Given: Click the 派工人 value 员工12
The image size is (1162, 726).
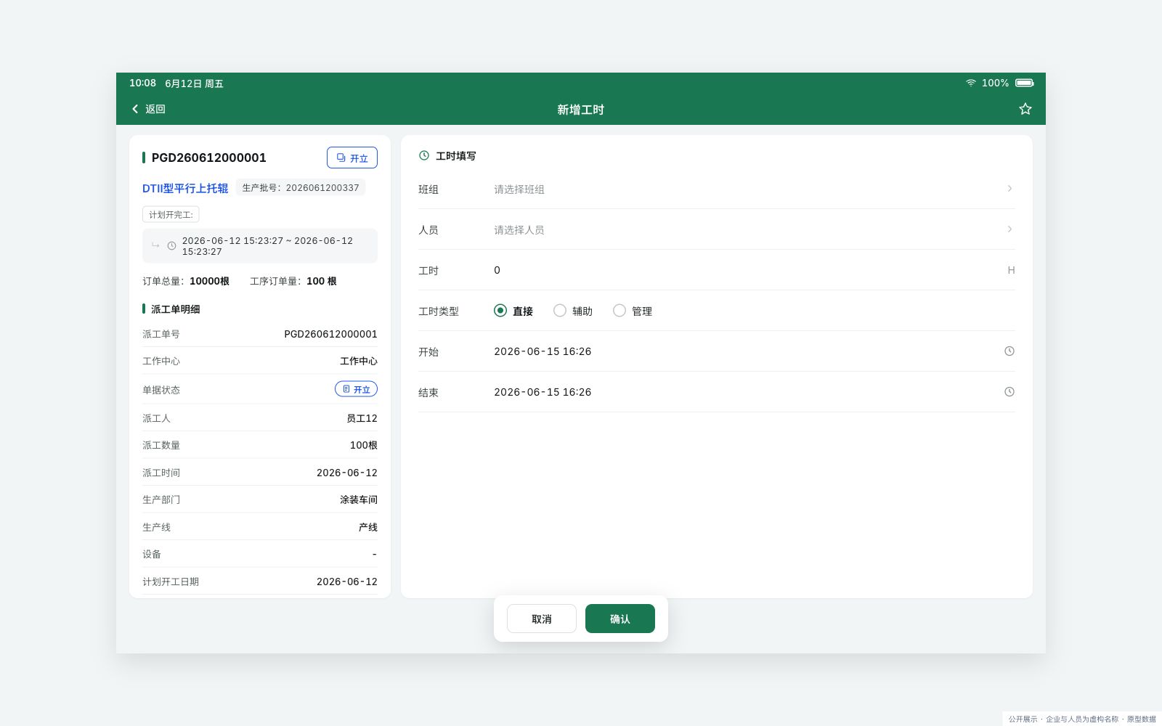Looking at the screenshot, I should (x=362, y=418).
